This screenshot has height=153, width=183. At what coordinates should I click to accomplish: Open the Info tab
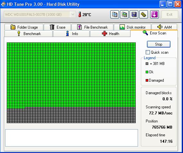click(x=71, y=34)
